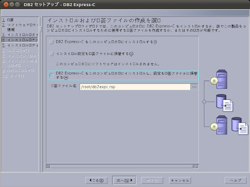Screen dimensions: 250x187
Task: Minimize the DB2 setup window
Action: tap(12, 4)
